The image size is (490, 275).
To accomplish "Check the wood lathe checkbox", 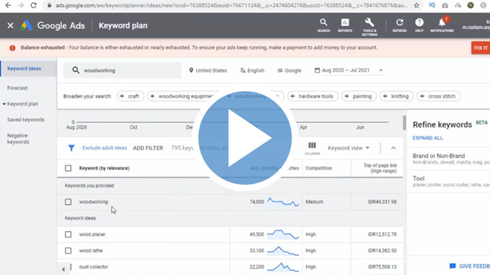I will tap(68, 251).
